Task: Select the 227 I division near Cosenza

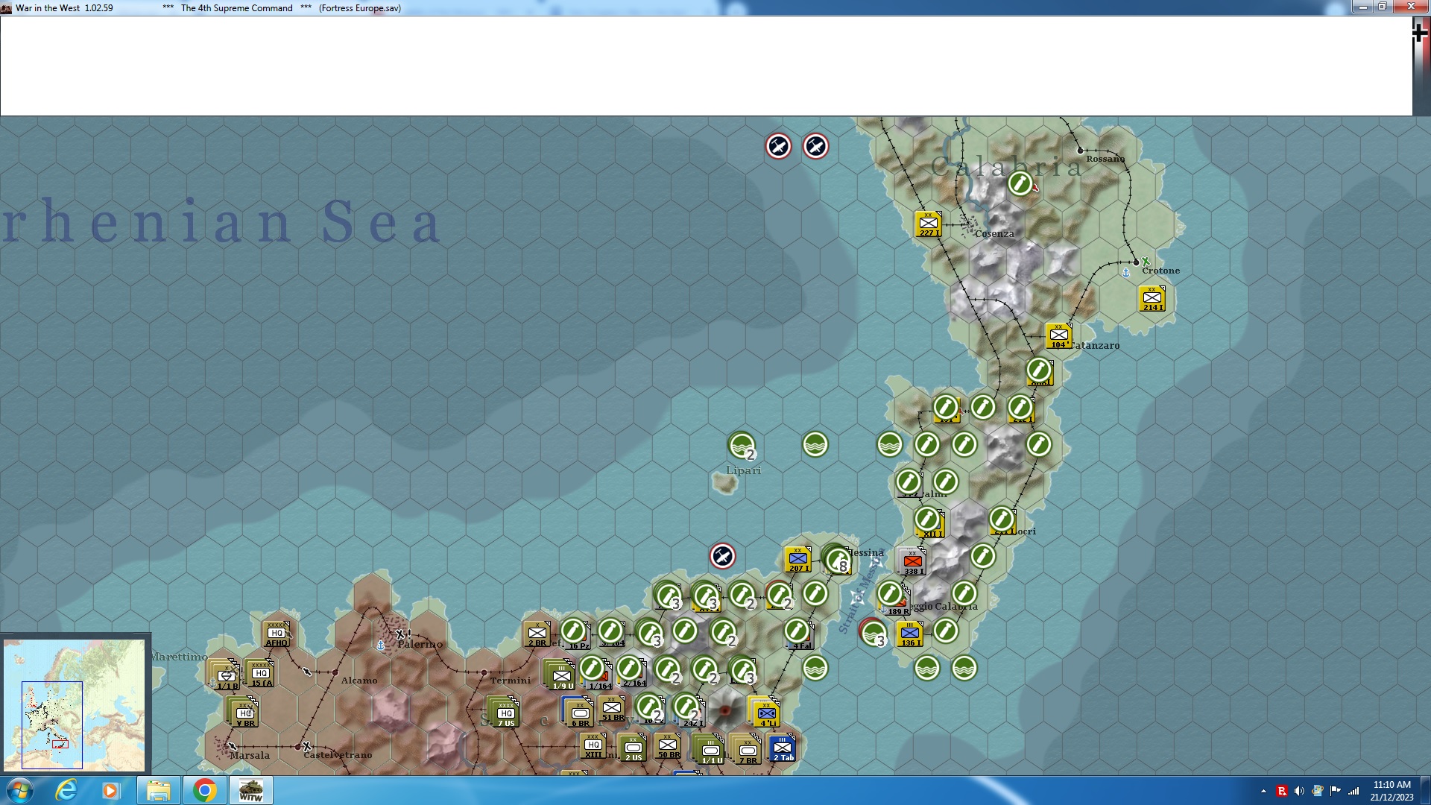Action: [x=928, y=224]
